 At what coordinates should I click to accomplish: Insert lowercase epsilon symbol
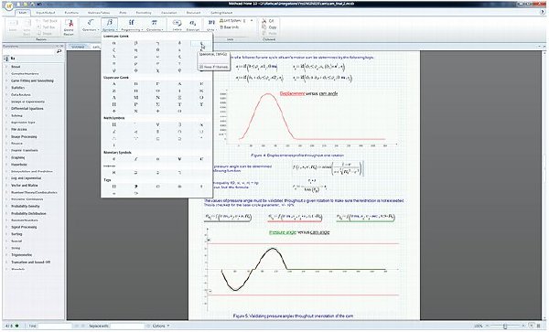201,43
